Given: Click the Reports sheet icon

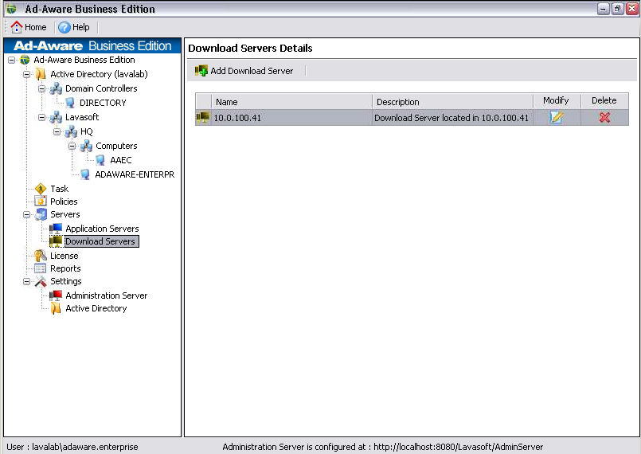Looking at the screenshot, I should click(x=41, y=268).
